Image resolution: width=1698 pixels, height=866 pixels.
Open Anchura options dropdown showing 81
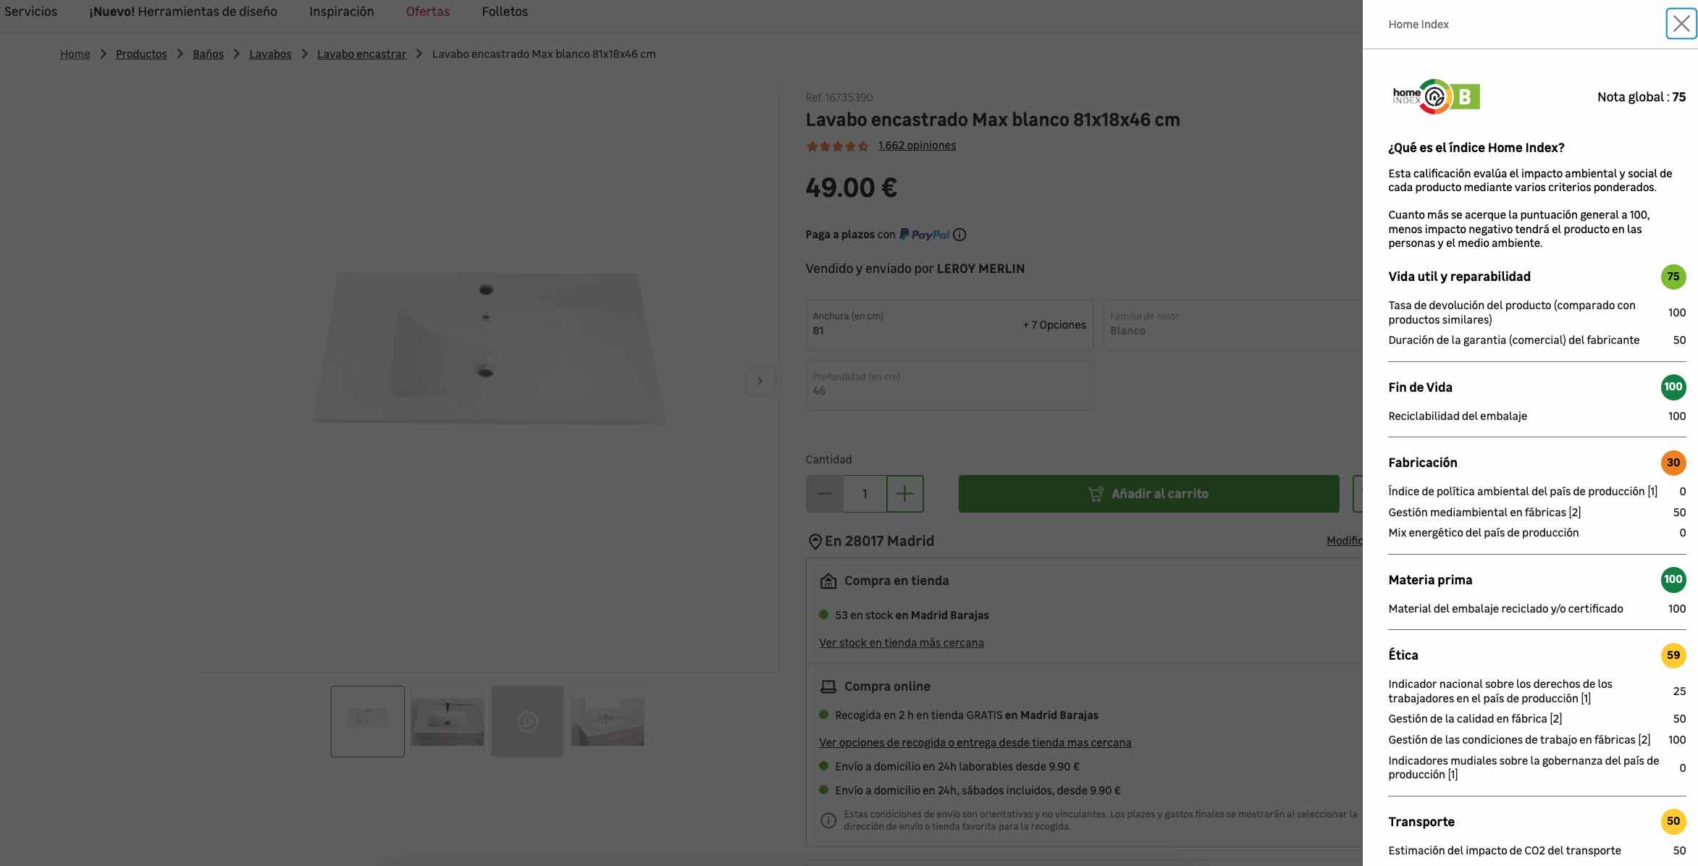949,324
